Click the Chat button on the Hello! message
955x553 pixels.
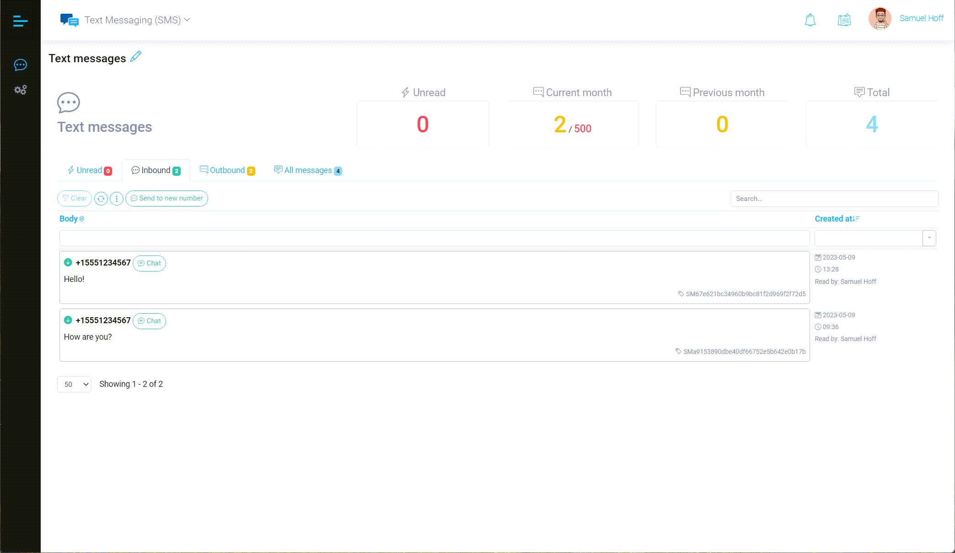click(x=150, y=263)
